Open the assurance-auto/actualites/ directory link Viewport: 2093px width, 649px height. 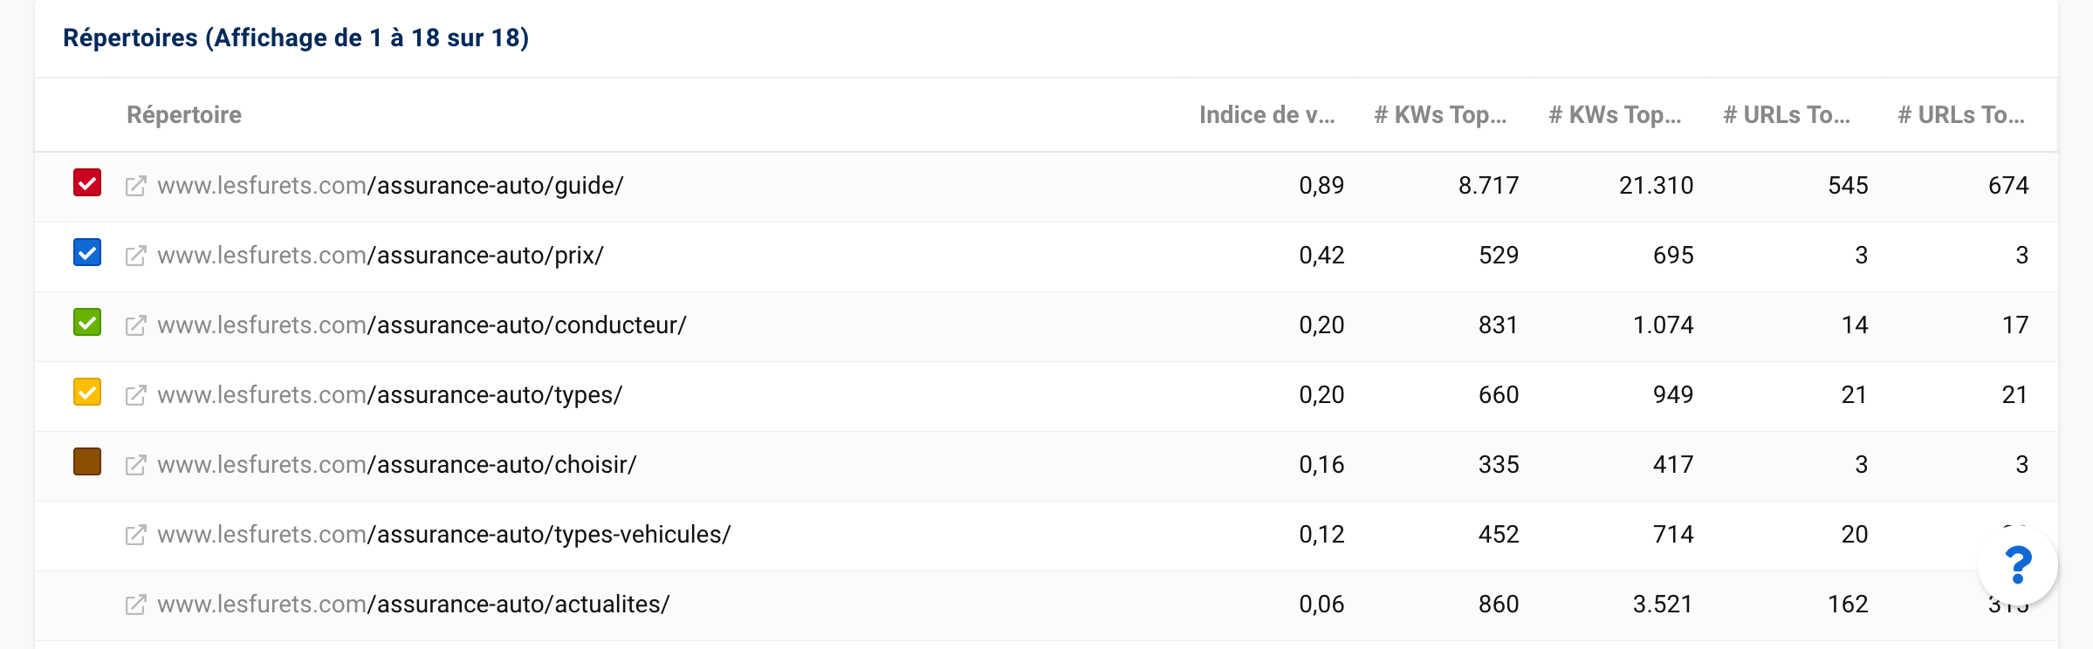[414, 605]
